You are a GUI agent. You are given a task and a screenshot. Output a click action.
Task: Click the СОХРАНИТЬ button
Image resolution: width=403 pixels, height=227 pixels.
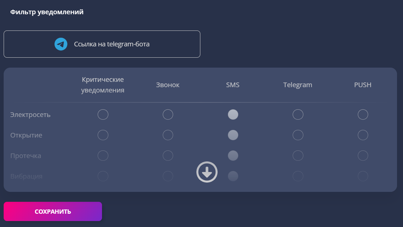coord(53,211)
